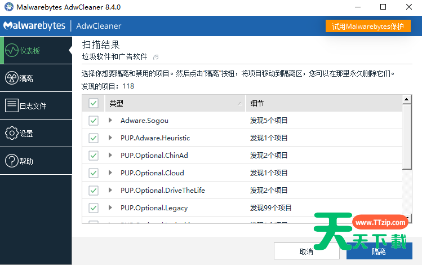Click the PUP.Optional.ChinAd label
This screenshot has height=265, width=422.
click(x=154, y=156)
